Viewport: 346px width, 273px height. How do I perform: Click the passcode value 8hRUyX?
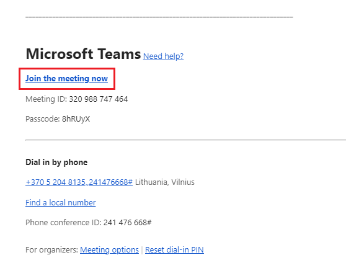(x=76, y=119)
